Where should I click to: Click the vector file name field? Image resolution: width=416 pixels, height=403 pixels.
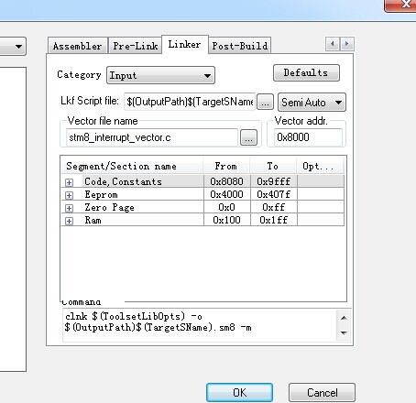point(152,137)
